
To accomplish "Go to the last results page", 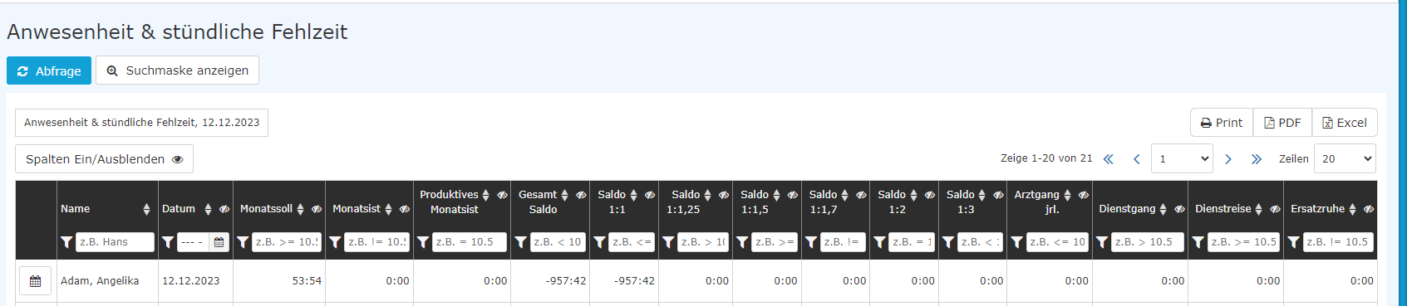I will (x=1256, y=159).
